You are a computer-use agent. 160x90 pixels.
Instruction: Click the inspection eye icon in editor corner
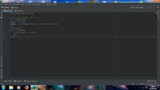click(156, 13)
